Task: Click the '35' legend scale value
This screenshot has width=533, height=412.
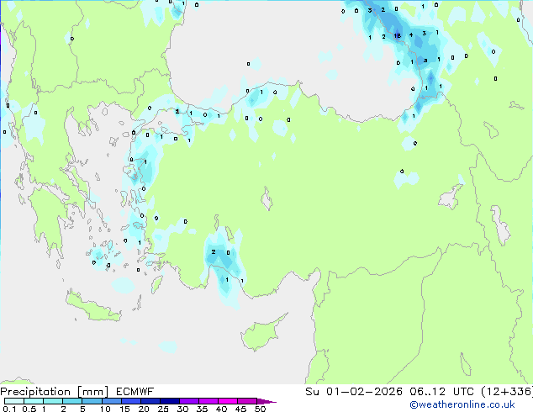Action: (202, 409)
